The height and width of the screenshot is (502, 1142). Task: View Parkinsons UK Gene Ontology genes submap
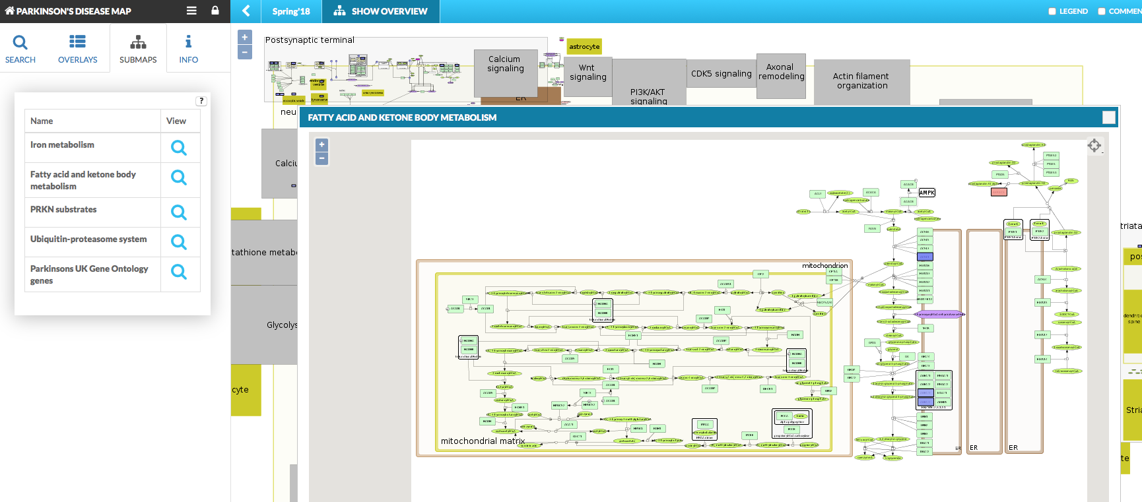point(179,272)
